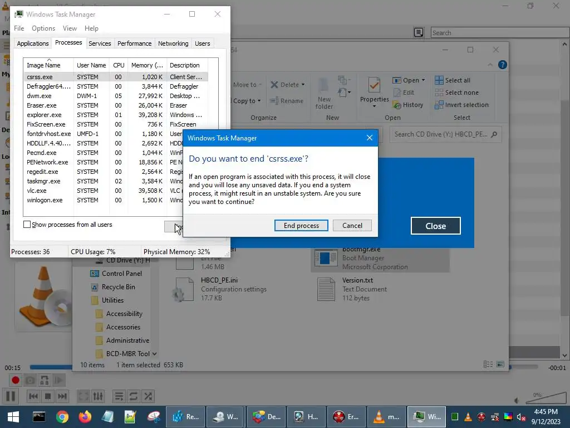Open Windows Start menu

pyautogui.click(x=13, y=417)
